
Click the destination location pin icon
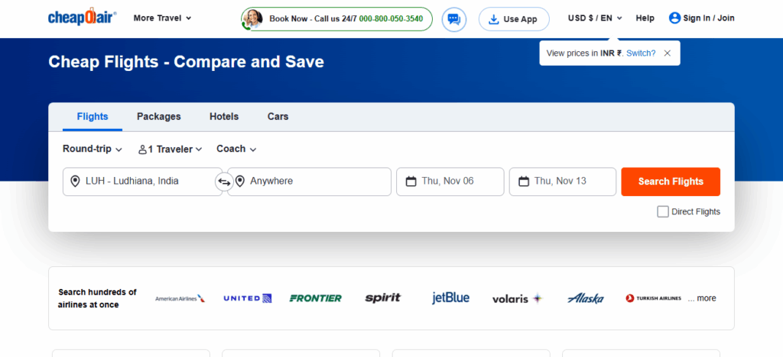click(x=239, y=182)
